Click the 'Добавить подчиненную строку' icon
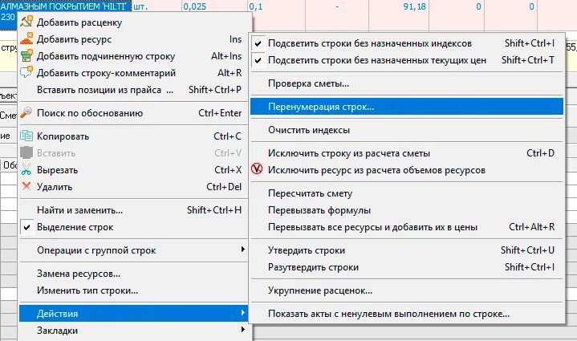This screenshot has height=341, width=577. click(x=26, y=56)
